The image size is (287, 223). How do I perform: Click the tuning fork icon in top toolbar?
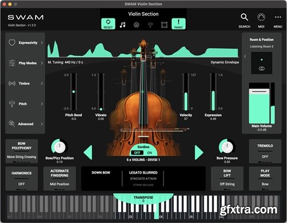point(150,25)
